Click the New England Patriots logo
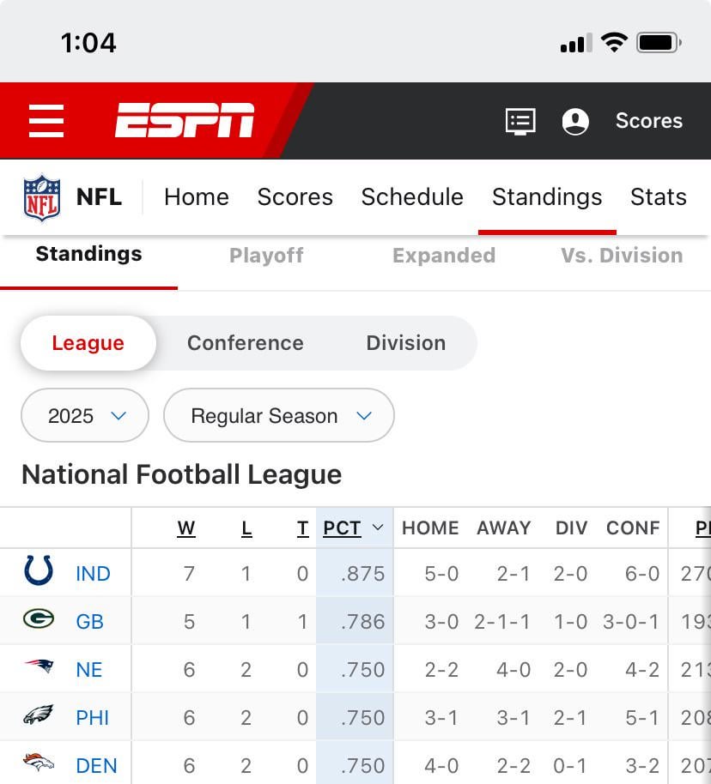This screenshot has height=784, width=711. tap(39, 667)
